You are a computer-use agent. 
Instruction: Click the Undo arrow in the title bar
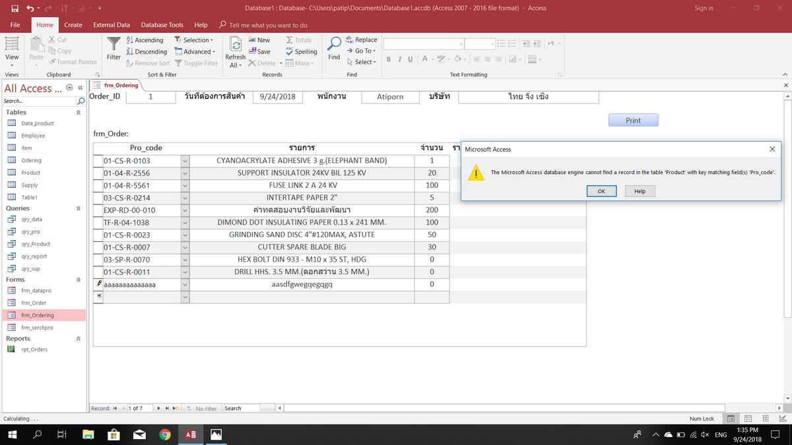(x=30, y=8)
